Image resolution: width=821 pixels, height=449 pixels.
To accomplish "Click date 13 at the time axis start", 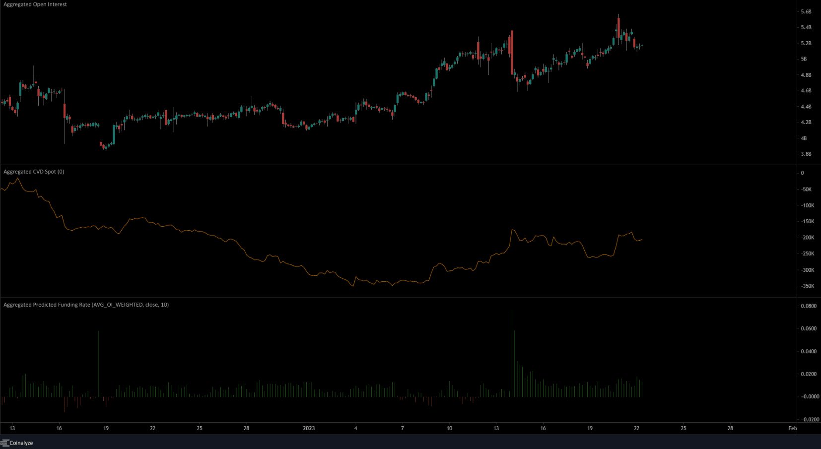I will pos(12,428).
